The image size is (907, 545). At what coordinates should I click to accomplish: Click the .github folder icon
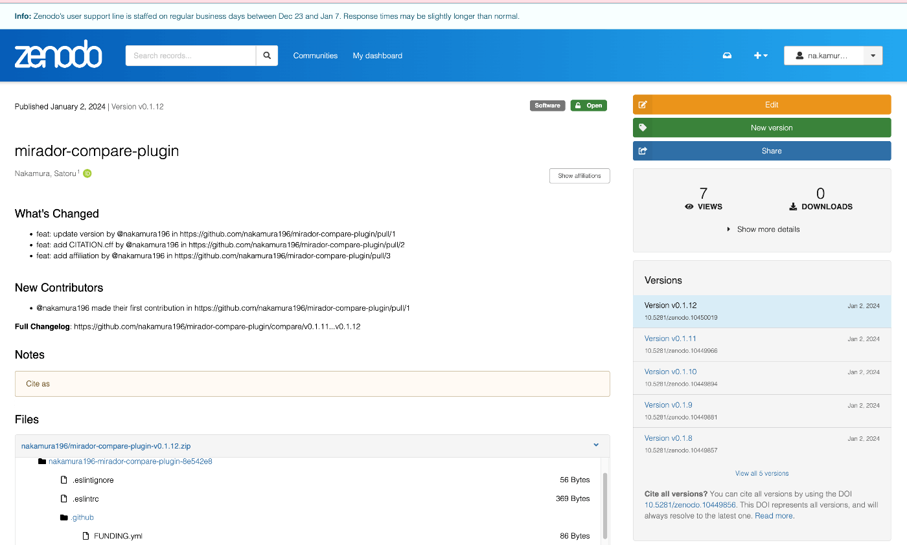pyautogui.click(x=64, y=517)
